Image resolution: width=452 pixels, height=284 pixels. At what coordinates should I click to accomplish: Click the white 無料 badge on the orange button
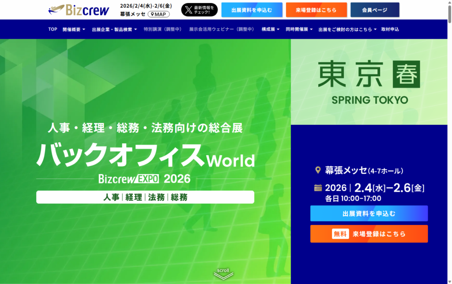point(340,234)
